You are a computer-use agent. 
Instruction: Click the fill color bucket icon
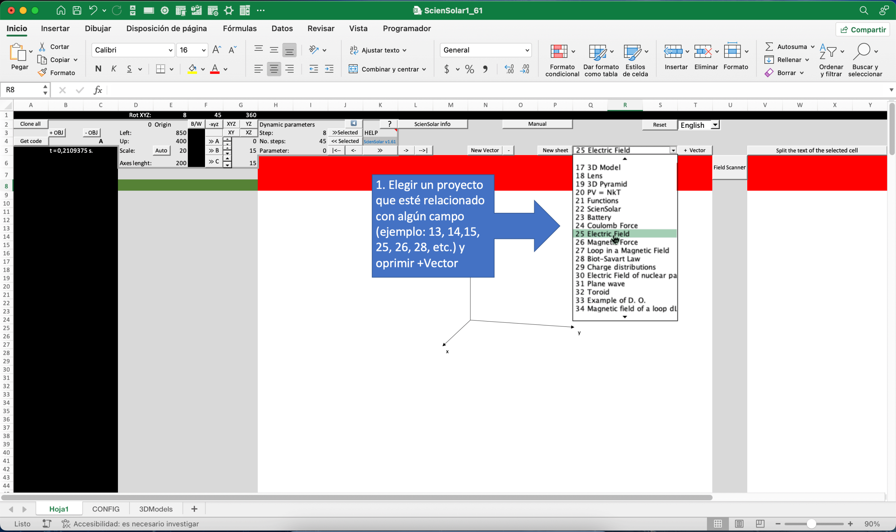(x=192, y=69)
